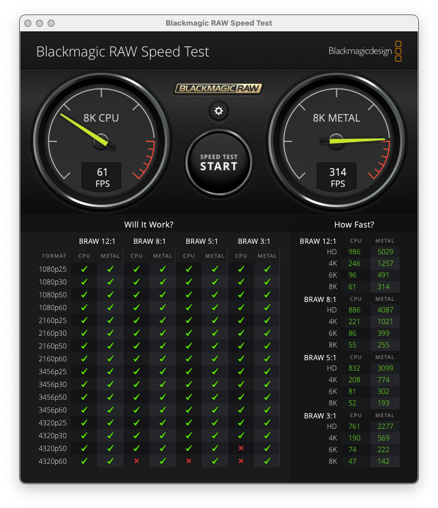Click BRAW 12:1 4K METAL value 1257
Viewport: 438px width, 508px height.
click(385, 264)
